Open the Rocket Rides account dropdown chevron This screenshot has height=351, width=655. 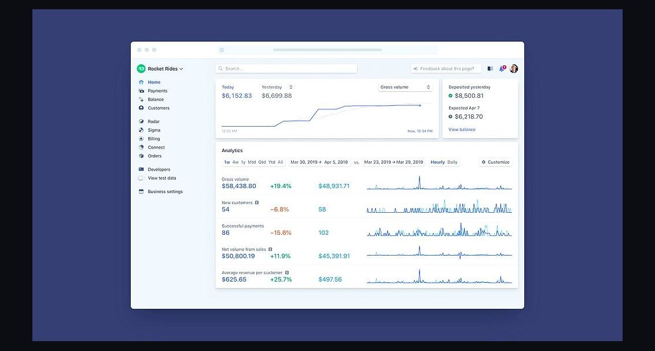(x=181, y=69)
